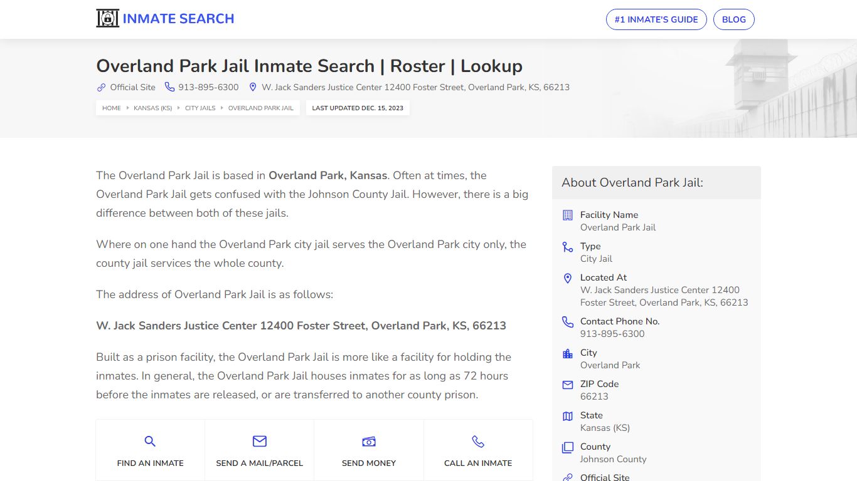Open the Official Site link in header
Viewport: 857px width, 481px height.
coord(132,87)
